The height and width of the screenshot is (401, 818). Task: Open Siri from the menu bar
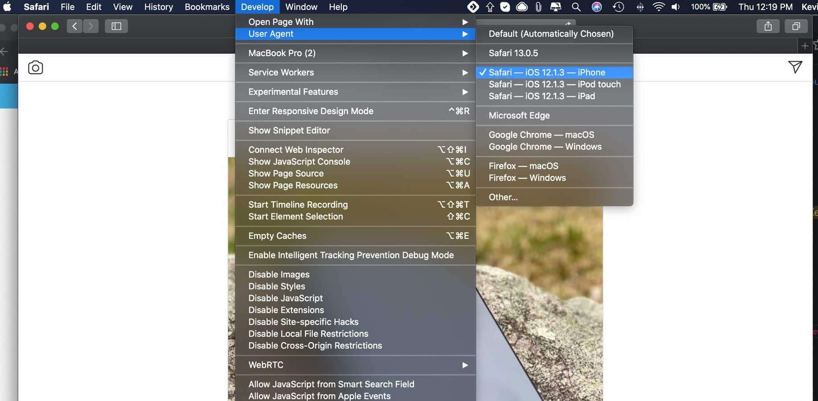(597, 7)
